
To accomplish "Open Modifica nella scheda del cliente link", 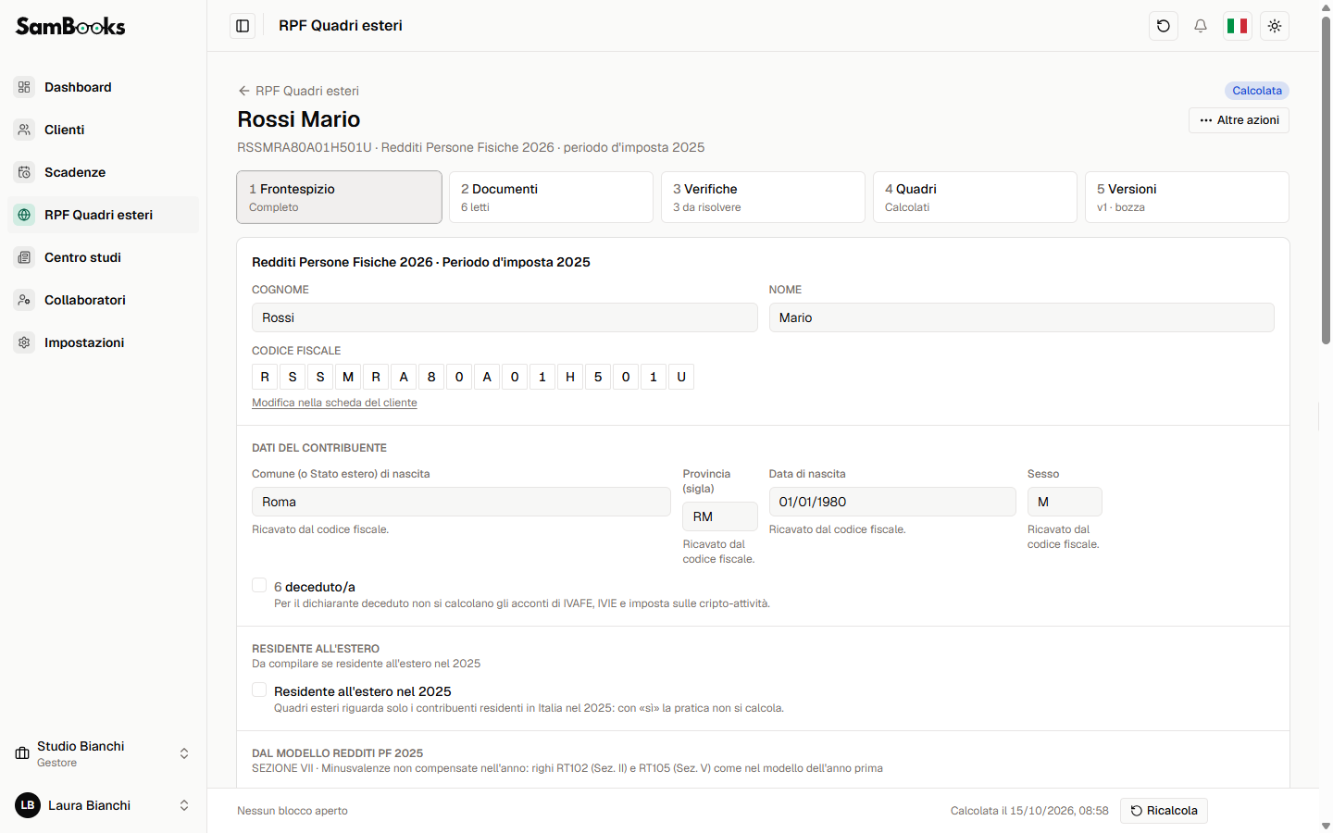I will pos(334,403).
